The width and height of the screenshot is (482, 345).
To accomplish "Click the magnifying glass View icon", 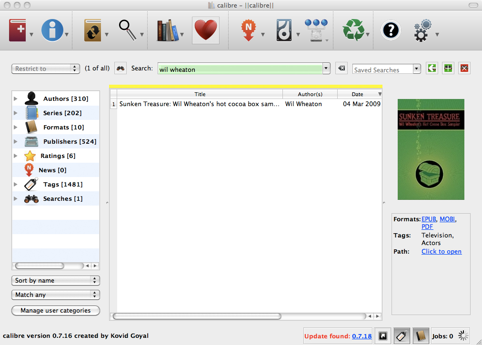I will pyautogui.click(x=127, y=30).
